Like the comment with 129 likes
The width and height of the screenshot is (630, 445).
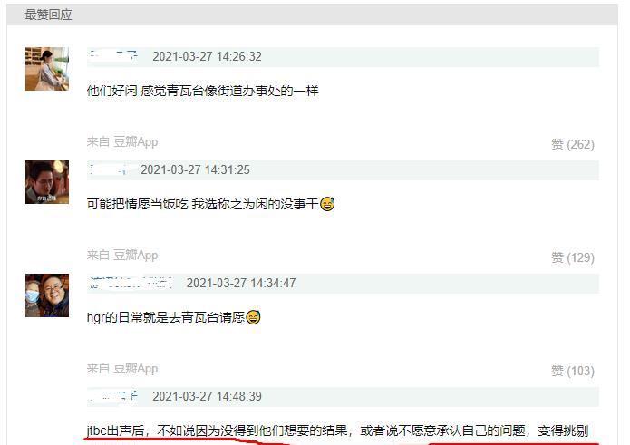click(573, 257)
